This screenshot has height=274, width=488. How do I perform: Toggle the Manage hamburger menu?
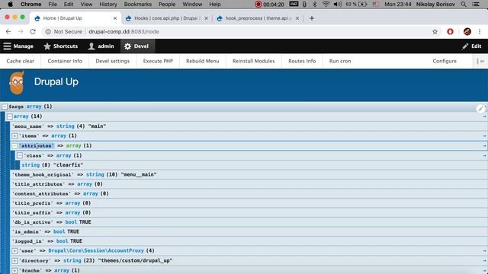click(x=18, y=46)
